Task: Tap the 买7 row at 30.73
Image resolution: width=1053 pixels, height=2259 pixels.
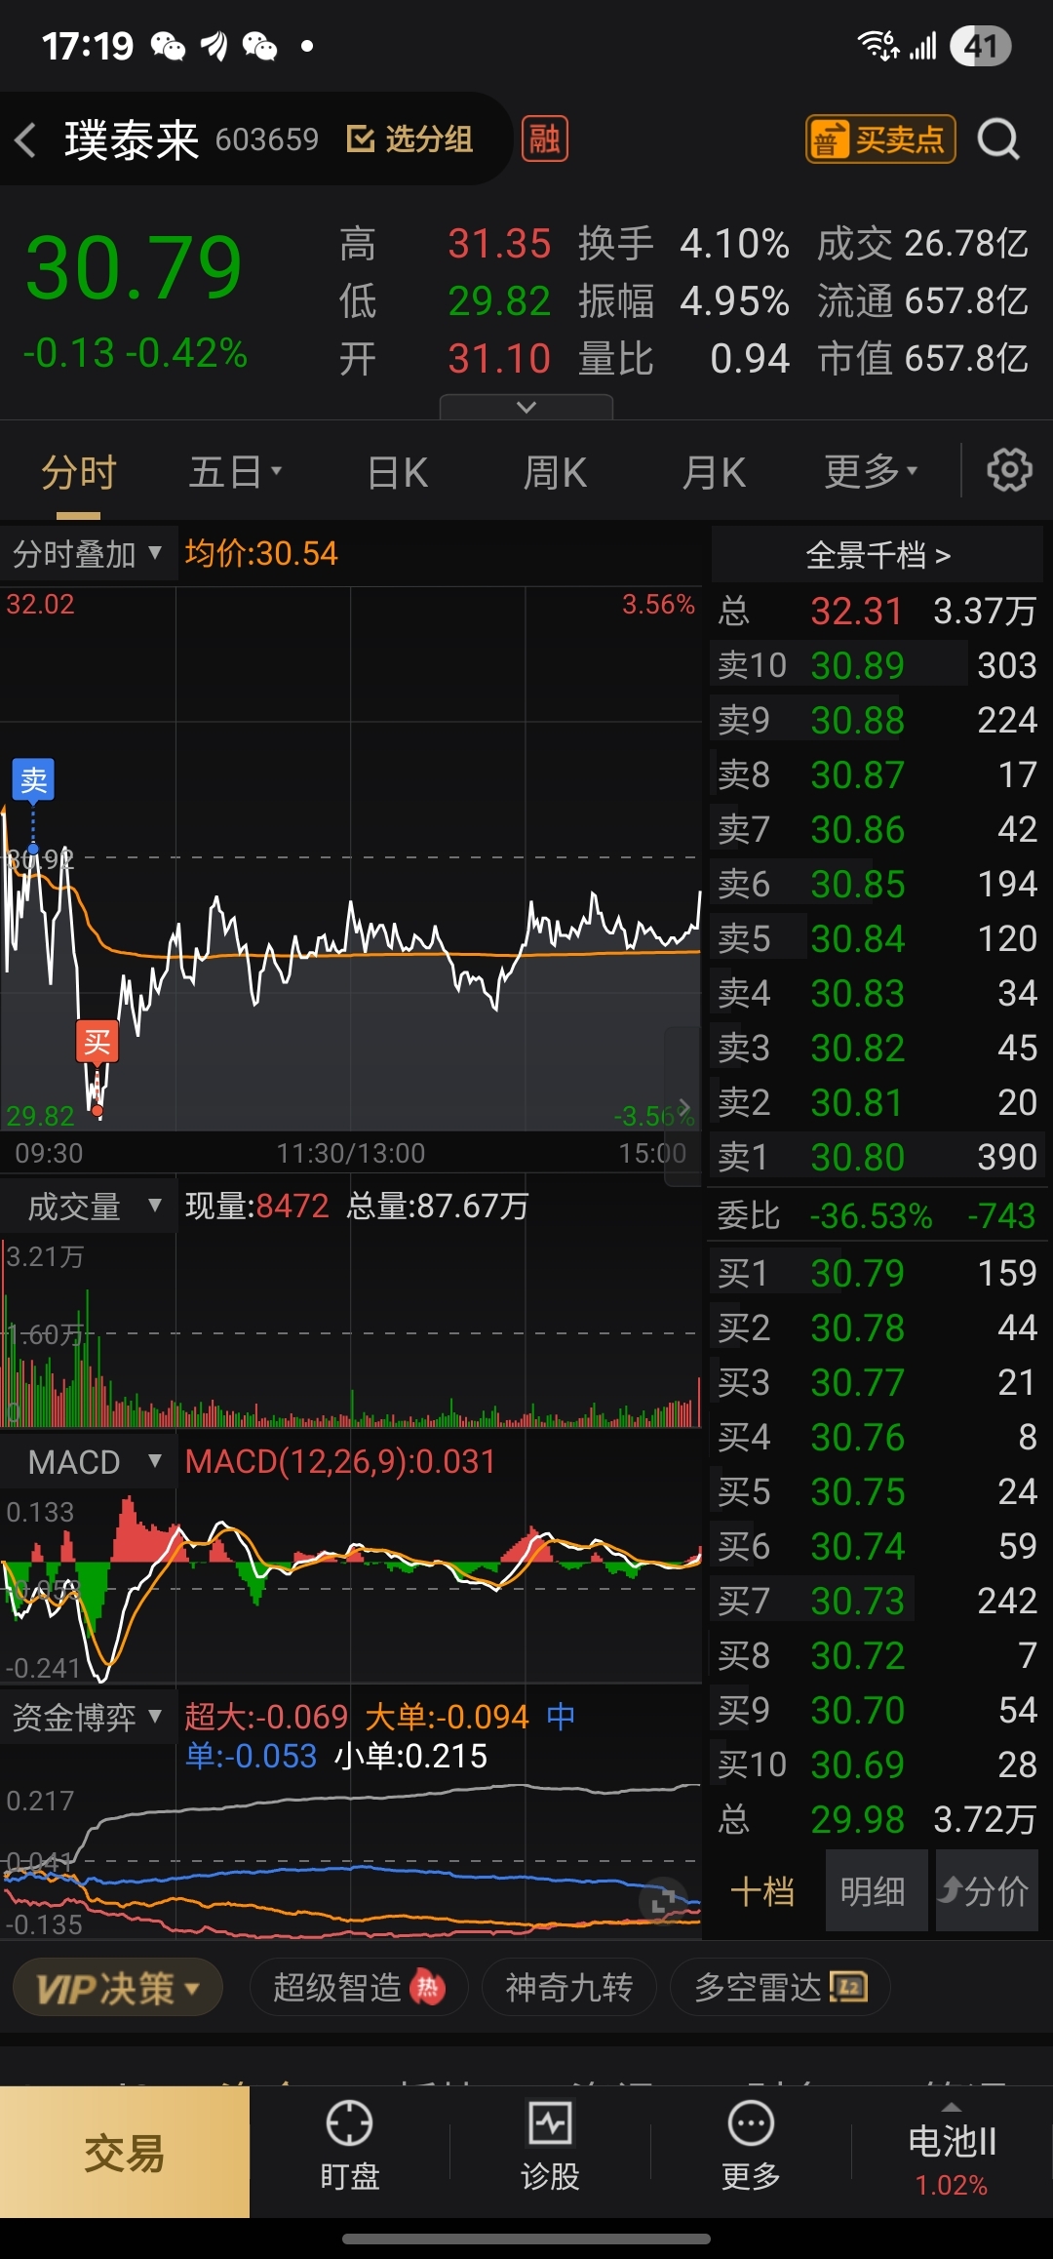Action: coord(877,1601)
